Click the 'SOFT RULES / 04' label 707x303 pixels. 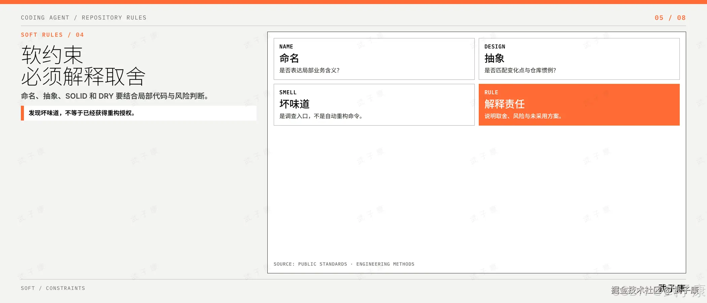[x=52, y=35]
